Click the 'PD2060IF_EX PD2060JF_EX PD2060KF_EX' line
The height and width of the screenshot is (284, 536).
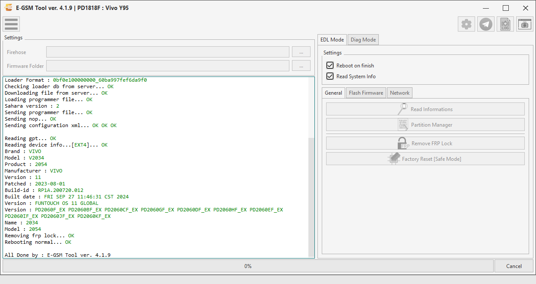pos(58,216)
